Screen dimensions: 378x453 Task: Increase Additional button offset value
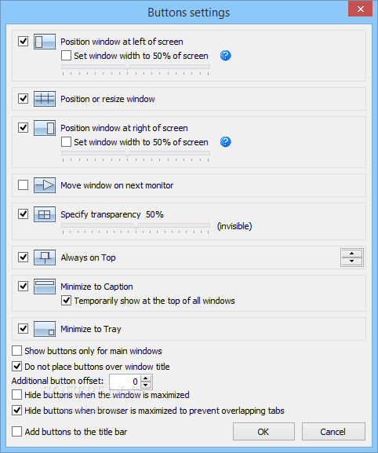click(146, 378)
